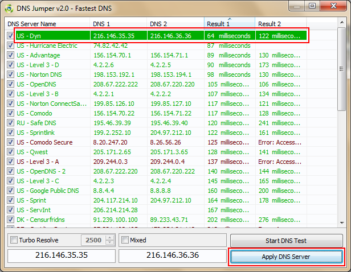Toggle the US - Norton DNS checkbox
351x272 pixels.
(10, 75)
